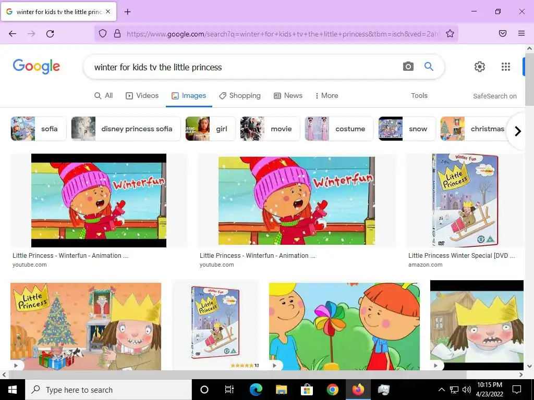Open Google quick settings gear

click(x=480, y=67)
